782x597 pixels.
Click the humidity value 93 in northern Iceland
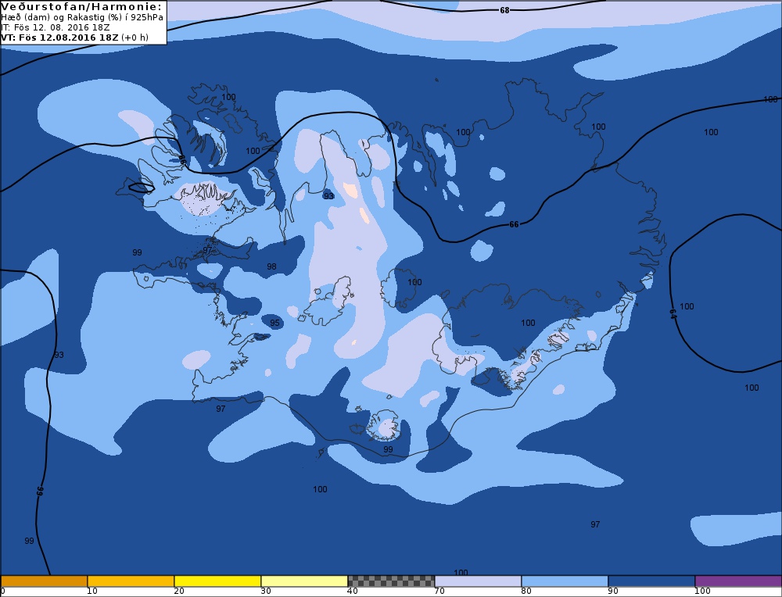[x=328, y=196]
